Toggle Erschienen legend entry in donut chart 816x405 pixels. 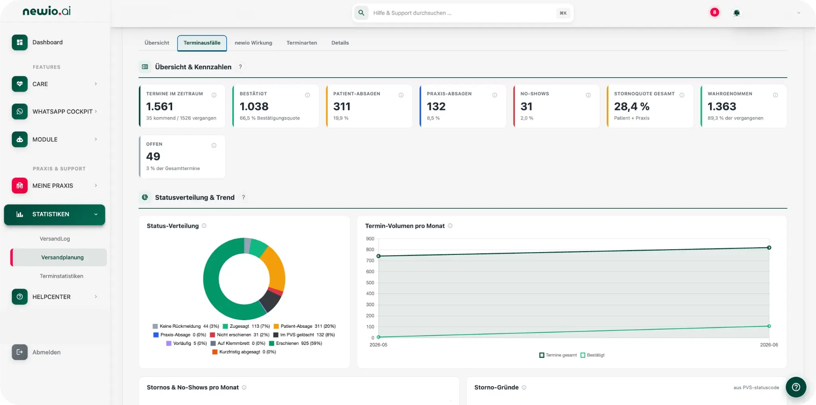[296, 343]
